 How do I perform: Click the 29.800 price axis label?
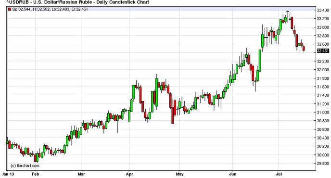click(x=323, y=164)
